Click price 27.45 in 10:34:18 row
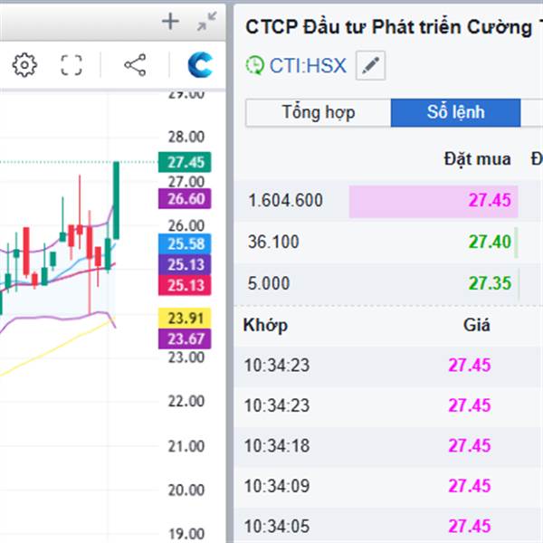 469,445
